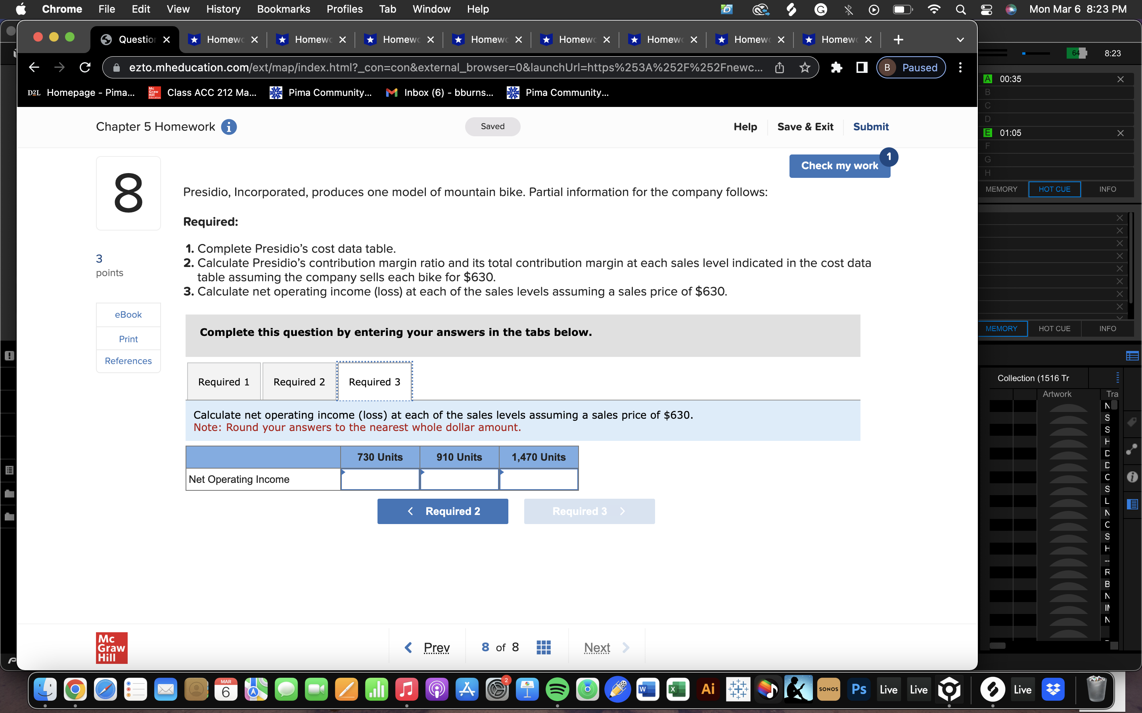
Task: Open Chrome three-dot menu
Action: click(960, 68)
